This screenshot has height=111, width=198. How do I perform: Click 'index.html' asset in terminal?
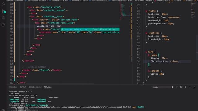tap(14, 99)
